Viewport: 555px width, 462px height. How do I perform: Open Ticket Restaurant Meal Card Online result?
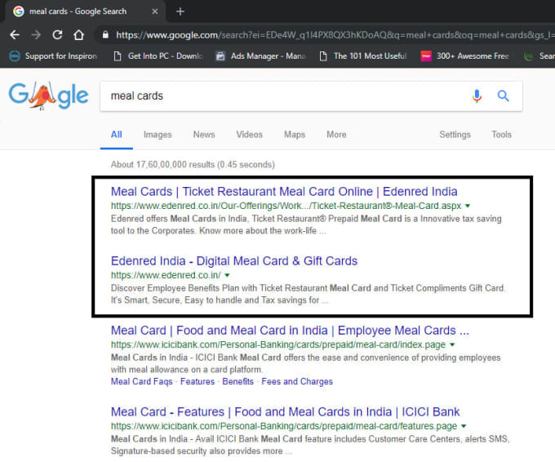284,192
